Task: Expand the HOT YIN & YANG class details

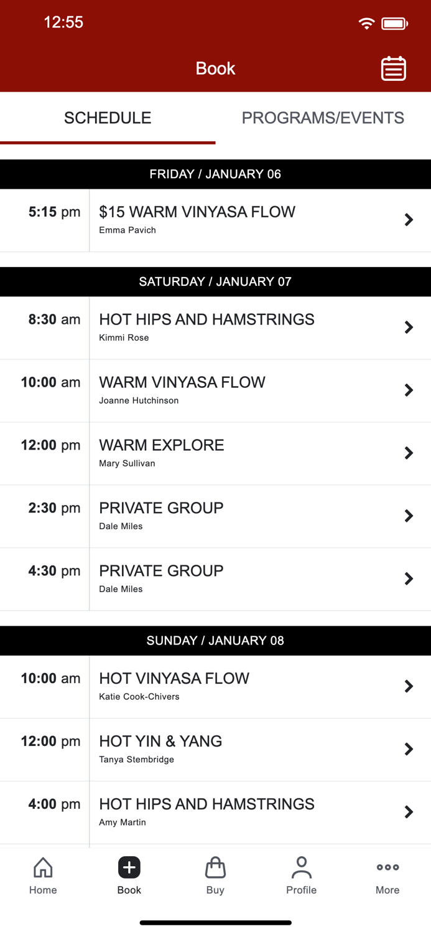Action: tap(215, 749)
